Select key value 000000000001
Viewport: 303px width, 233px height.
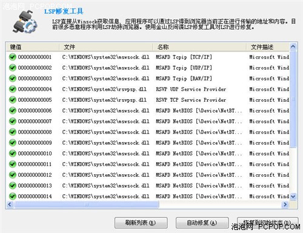click(35, 57)
